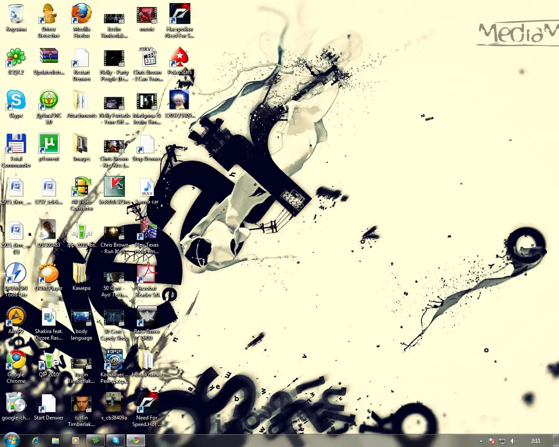This screenshot has height=447, width=559.
Task: Select the PokerStars desktop shortcut
Action: tap(179, 59)
